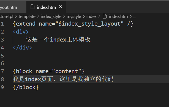Expand chevron after template breadcrumb

(x=38, y=17)
